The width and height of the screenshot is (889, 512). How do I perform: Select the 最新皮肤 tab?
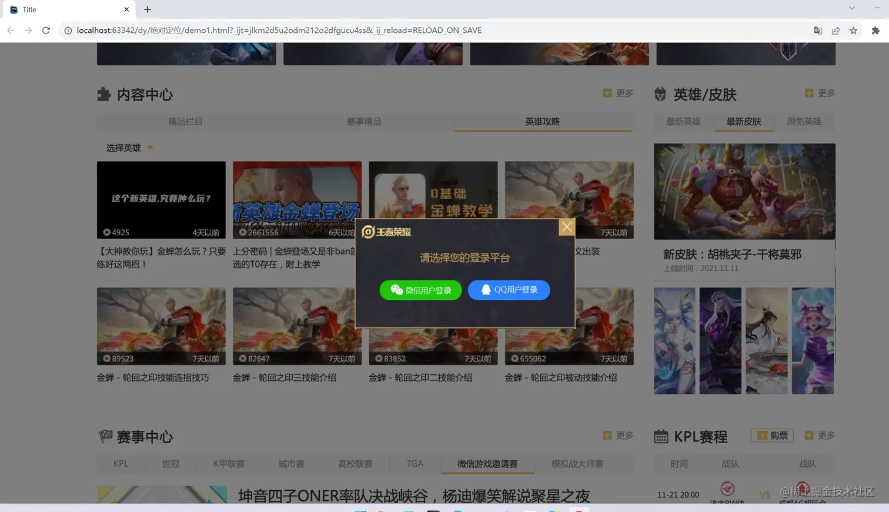tap(744, 122)
